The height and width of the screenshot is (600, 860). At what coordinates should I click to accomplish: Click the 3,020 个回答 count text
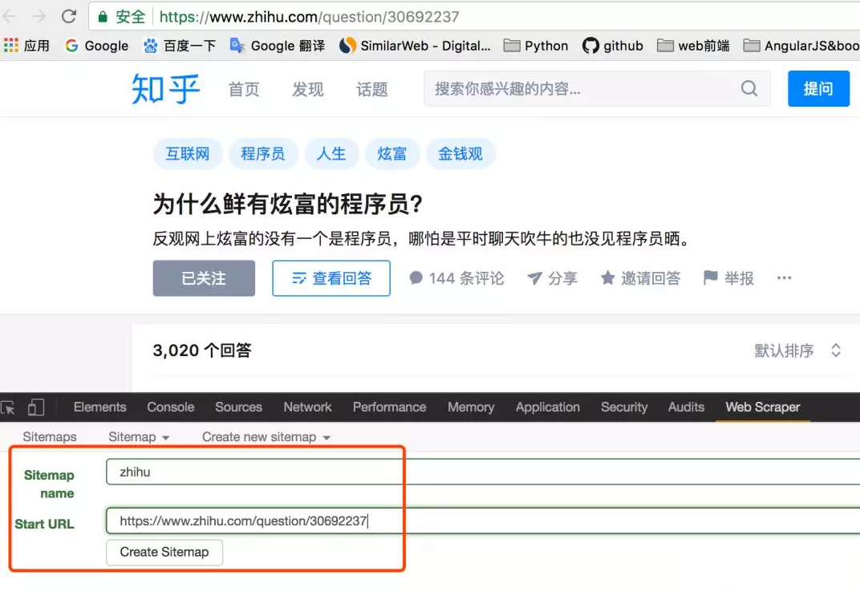202,351
